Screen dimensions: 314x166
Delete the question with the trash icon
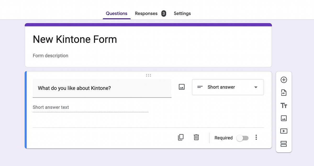pos(196,137)
